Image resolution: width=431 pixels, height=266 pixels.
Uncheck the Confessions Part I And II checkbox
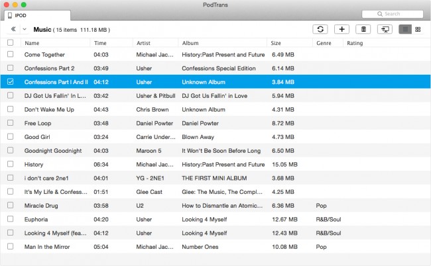(x=10, y=82)
